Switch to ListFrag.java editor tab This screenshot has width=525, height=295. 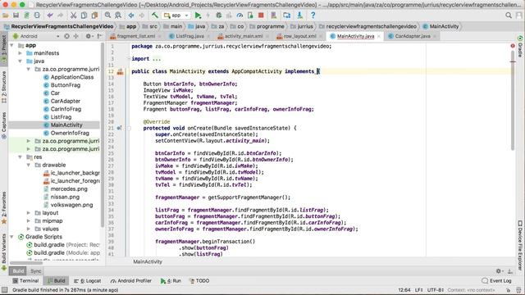[x=189, y=36]
